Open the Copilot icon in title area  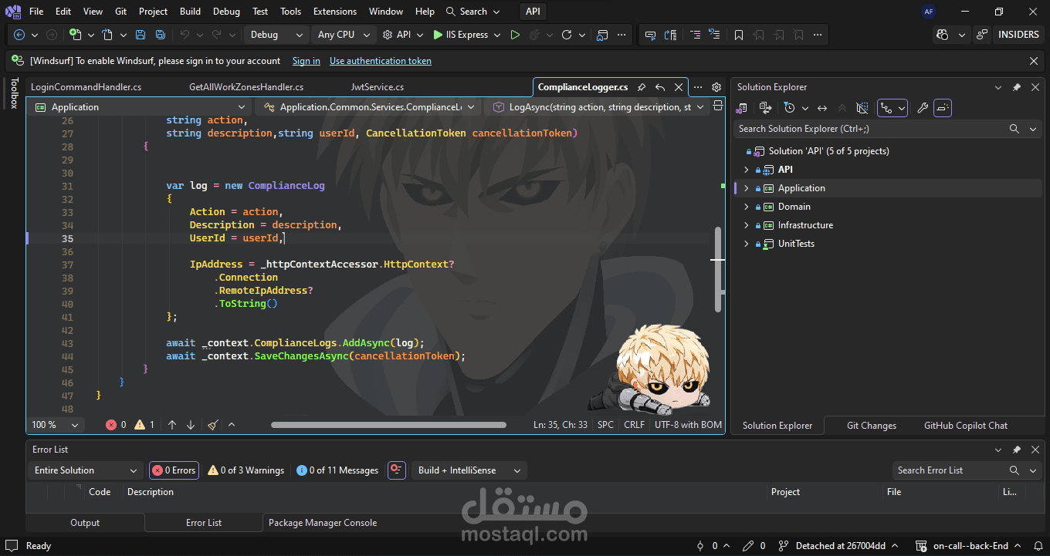pos(942,35)
